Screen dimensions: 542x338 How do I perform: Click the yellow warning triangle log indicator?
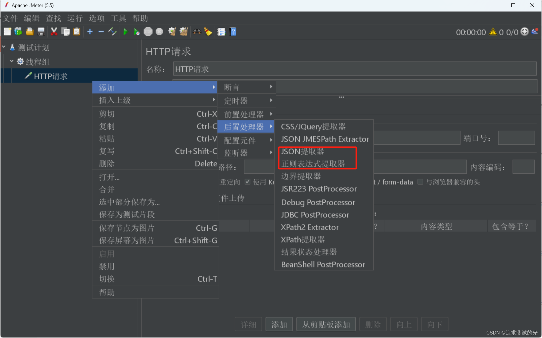[x=493, y=32]
